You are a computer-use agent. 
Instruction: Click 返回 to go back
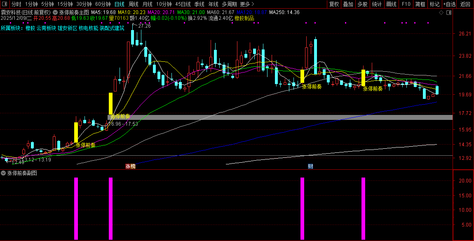coord(465,4)
